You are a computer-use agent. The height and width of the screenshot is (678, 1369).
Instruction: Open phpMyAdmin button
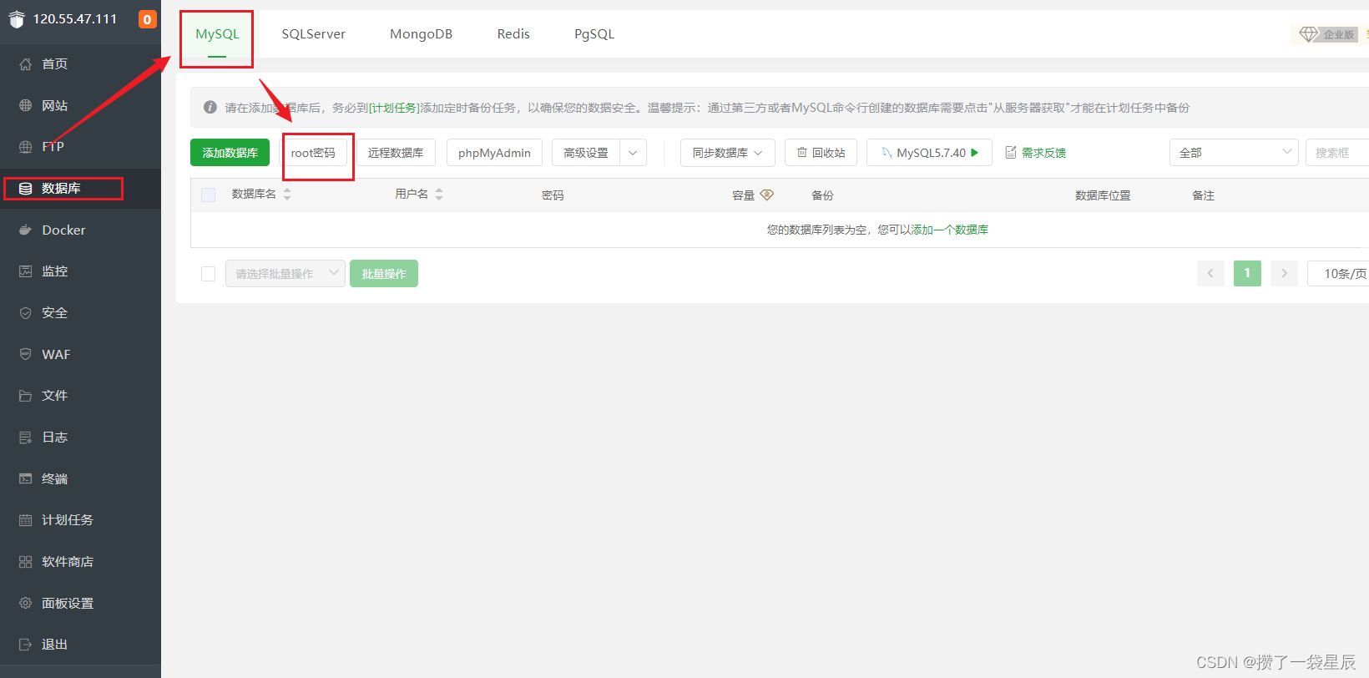coord(494,153)
